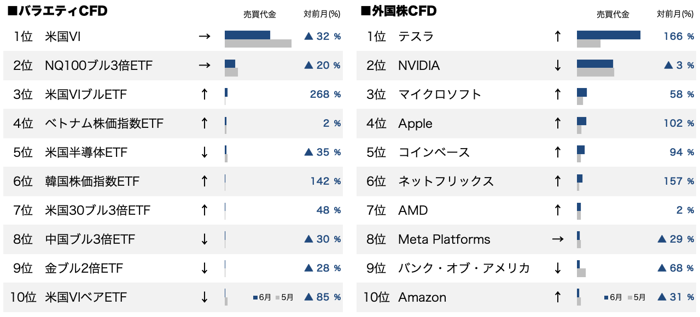Viewport: 700px width, 317px height.
Task: Click the up arrow beside Amazon
Action: (558, 297)
